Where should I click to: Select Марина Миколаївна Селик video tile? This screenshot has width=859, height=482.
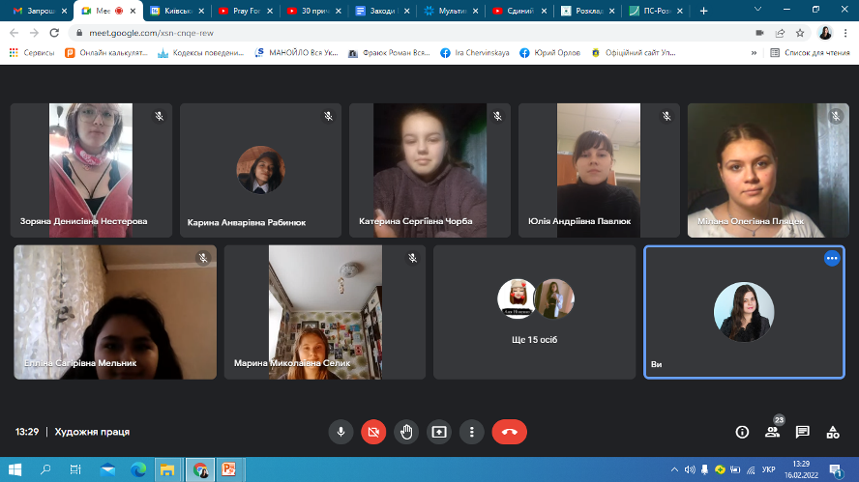point(325,312)
